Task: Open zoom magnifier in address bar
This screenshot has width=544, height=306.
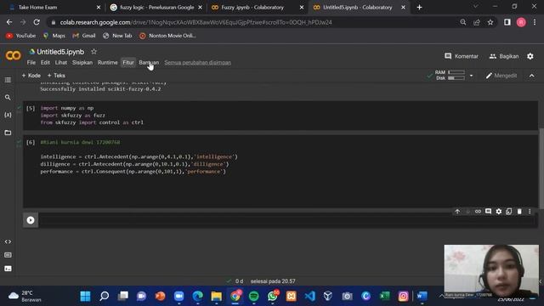Action: click(462, 22)
